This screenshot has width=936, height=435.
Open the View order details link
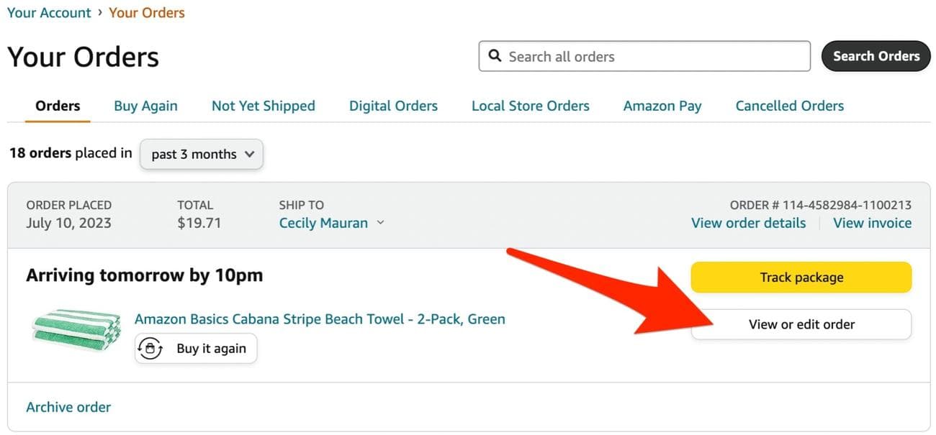pyautogui.click(x=748, y=223)
